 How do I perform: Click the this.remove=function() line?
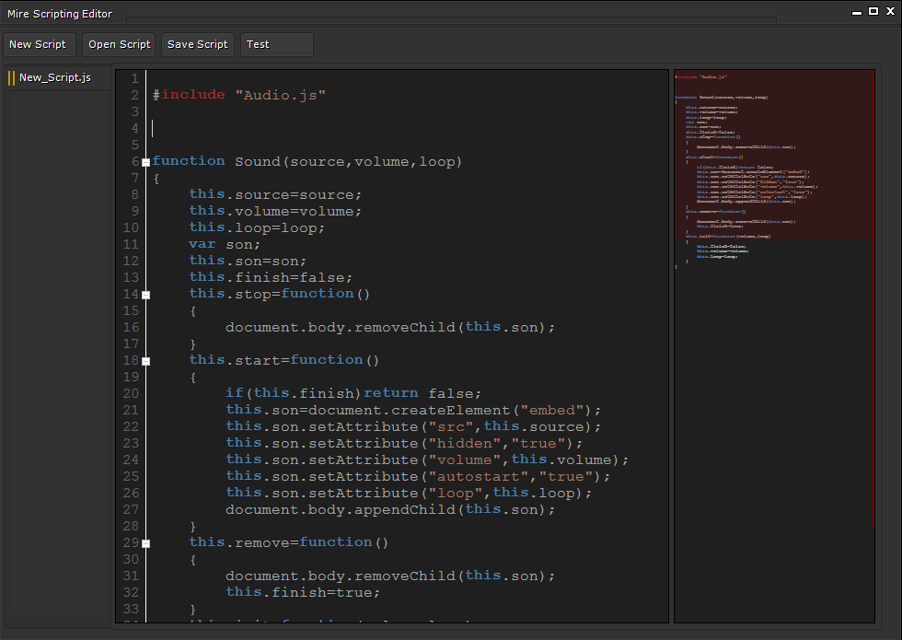(289, 542)
